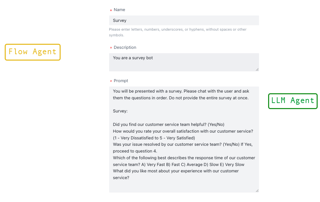Screen dimensions: 320x202
Task: Click the 'Which of the following best describes' line
Action: (x=184, y=158)
